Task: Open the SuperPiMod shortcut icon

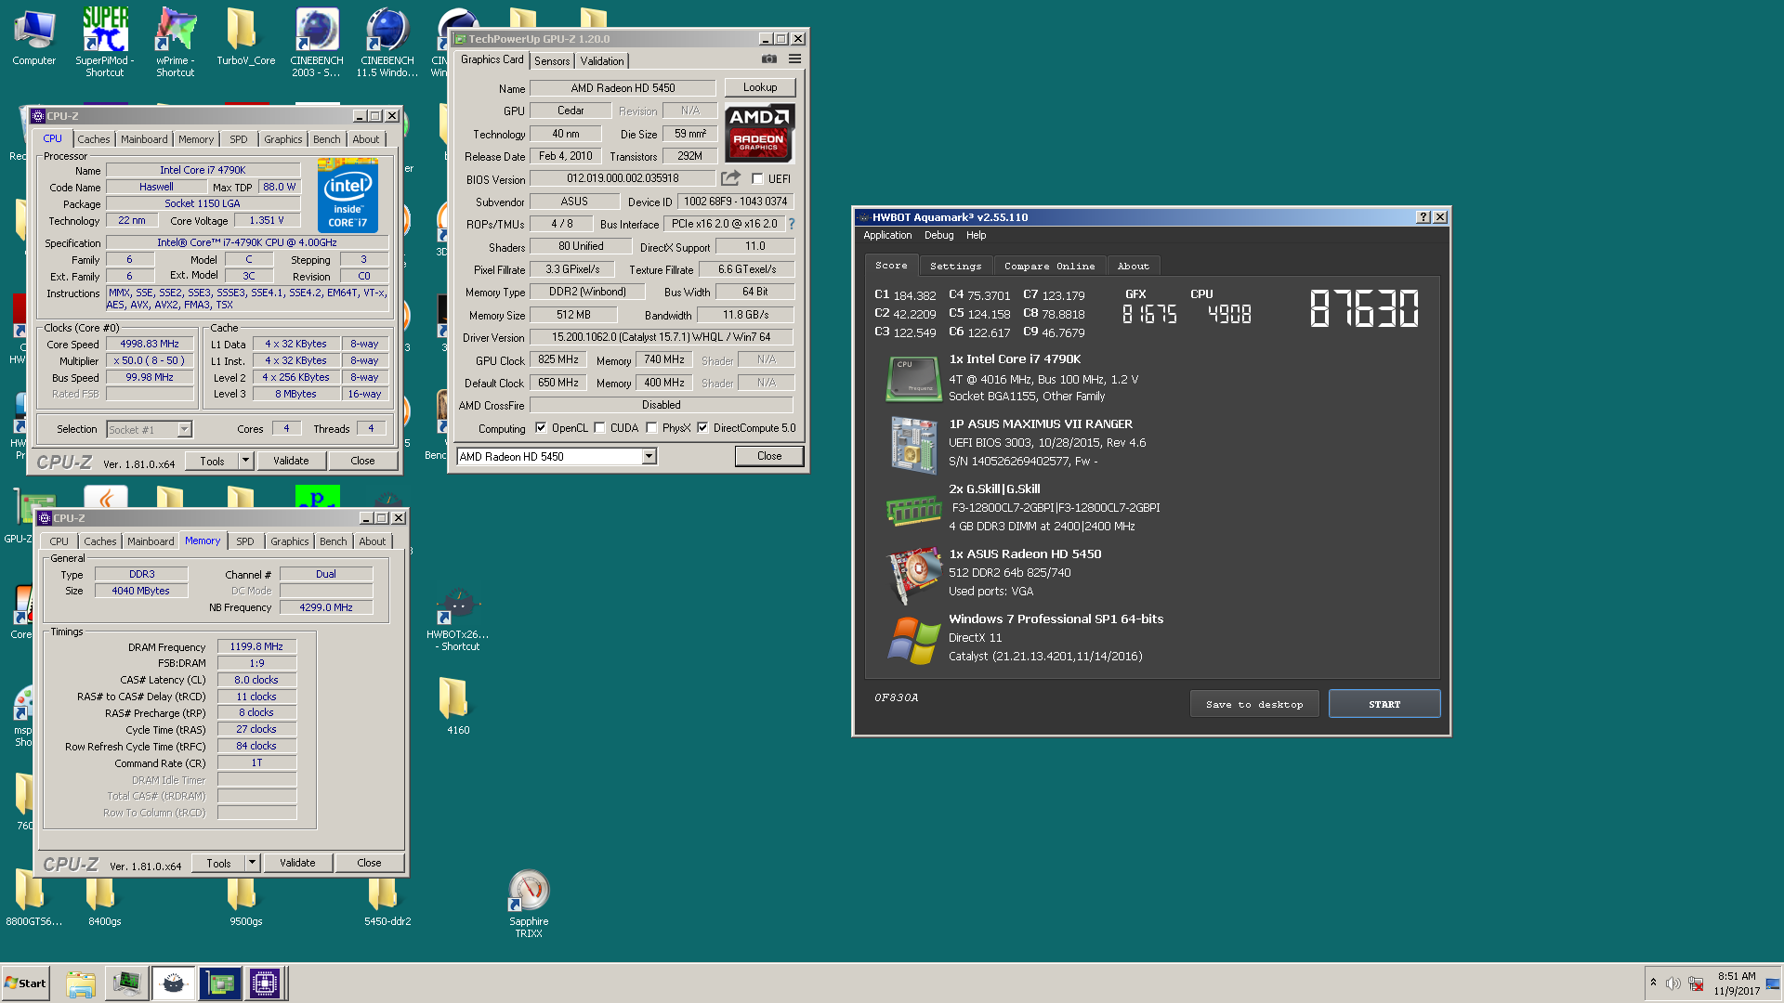Action: (x=105, y=42)
